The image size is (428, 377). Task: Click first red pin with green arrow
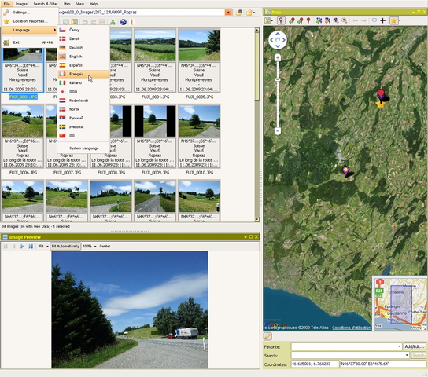pos(292,20)
